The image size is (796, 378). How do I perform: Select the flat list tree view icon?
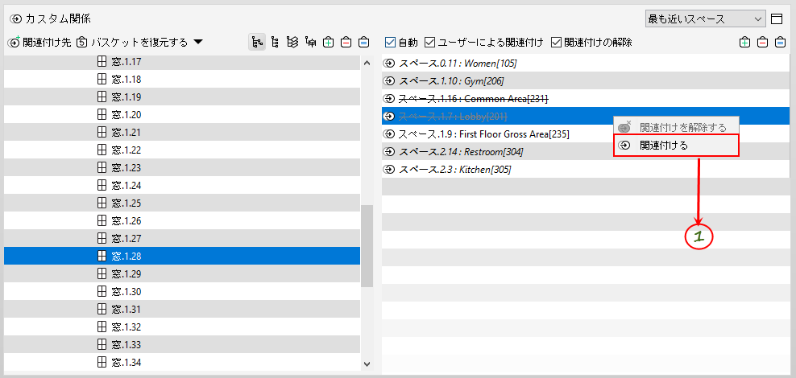pos(275,43)
